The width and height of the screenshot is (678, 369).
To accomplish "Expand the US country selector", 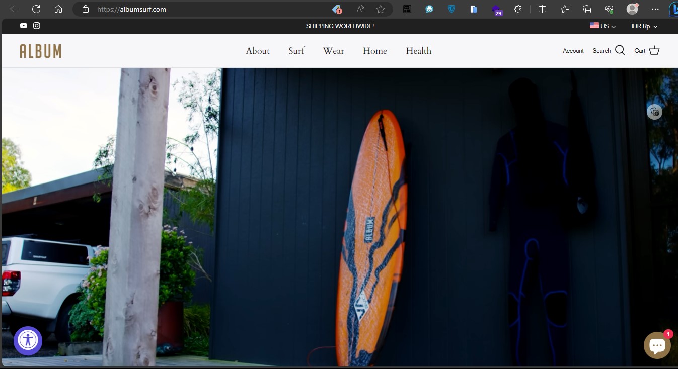I will pos(602,26).
